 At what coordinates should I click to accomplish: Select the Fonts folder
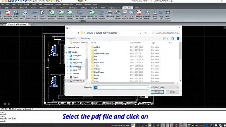tap(96, 75)
